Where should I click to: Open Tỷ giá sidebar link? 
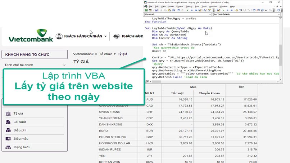coord(18,114)
